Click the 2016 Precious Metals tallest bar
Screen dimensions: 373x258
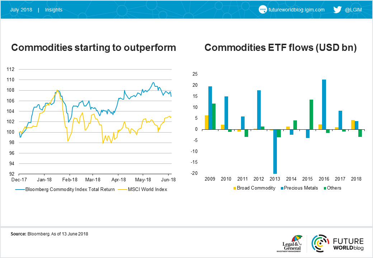point(324,105)
